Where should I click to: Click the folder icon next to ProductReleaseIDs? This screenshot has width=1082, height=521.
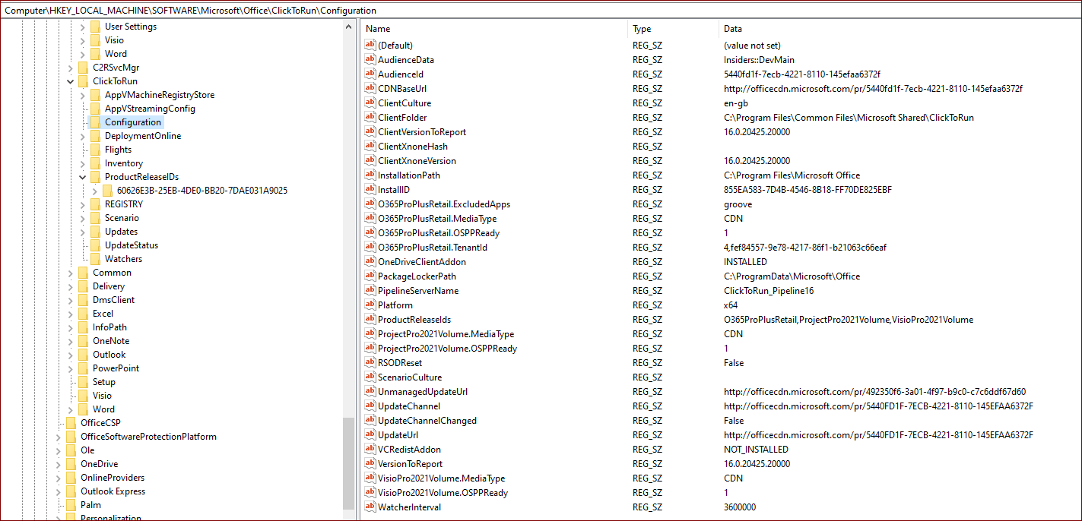point(96,177)
